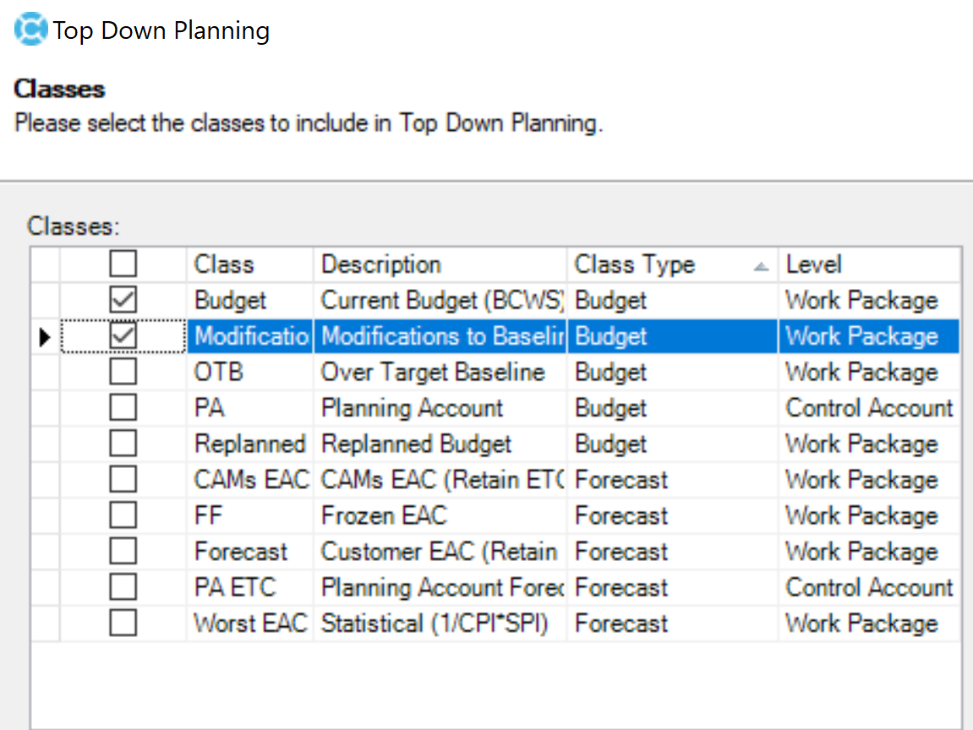Check the PA class checkbox
Viewport: 973px width, 730px height.
tap(123, 407)
